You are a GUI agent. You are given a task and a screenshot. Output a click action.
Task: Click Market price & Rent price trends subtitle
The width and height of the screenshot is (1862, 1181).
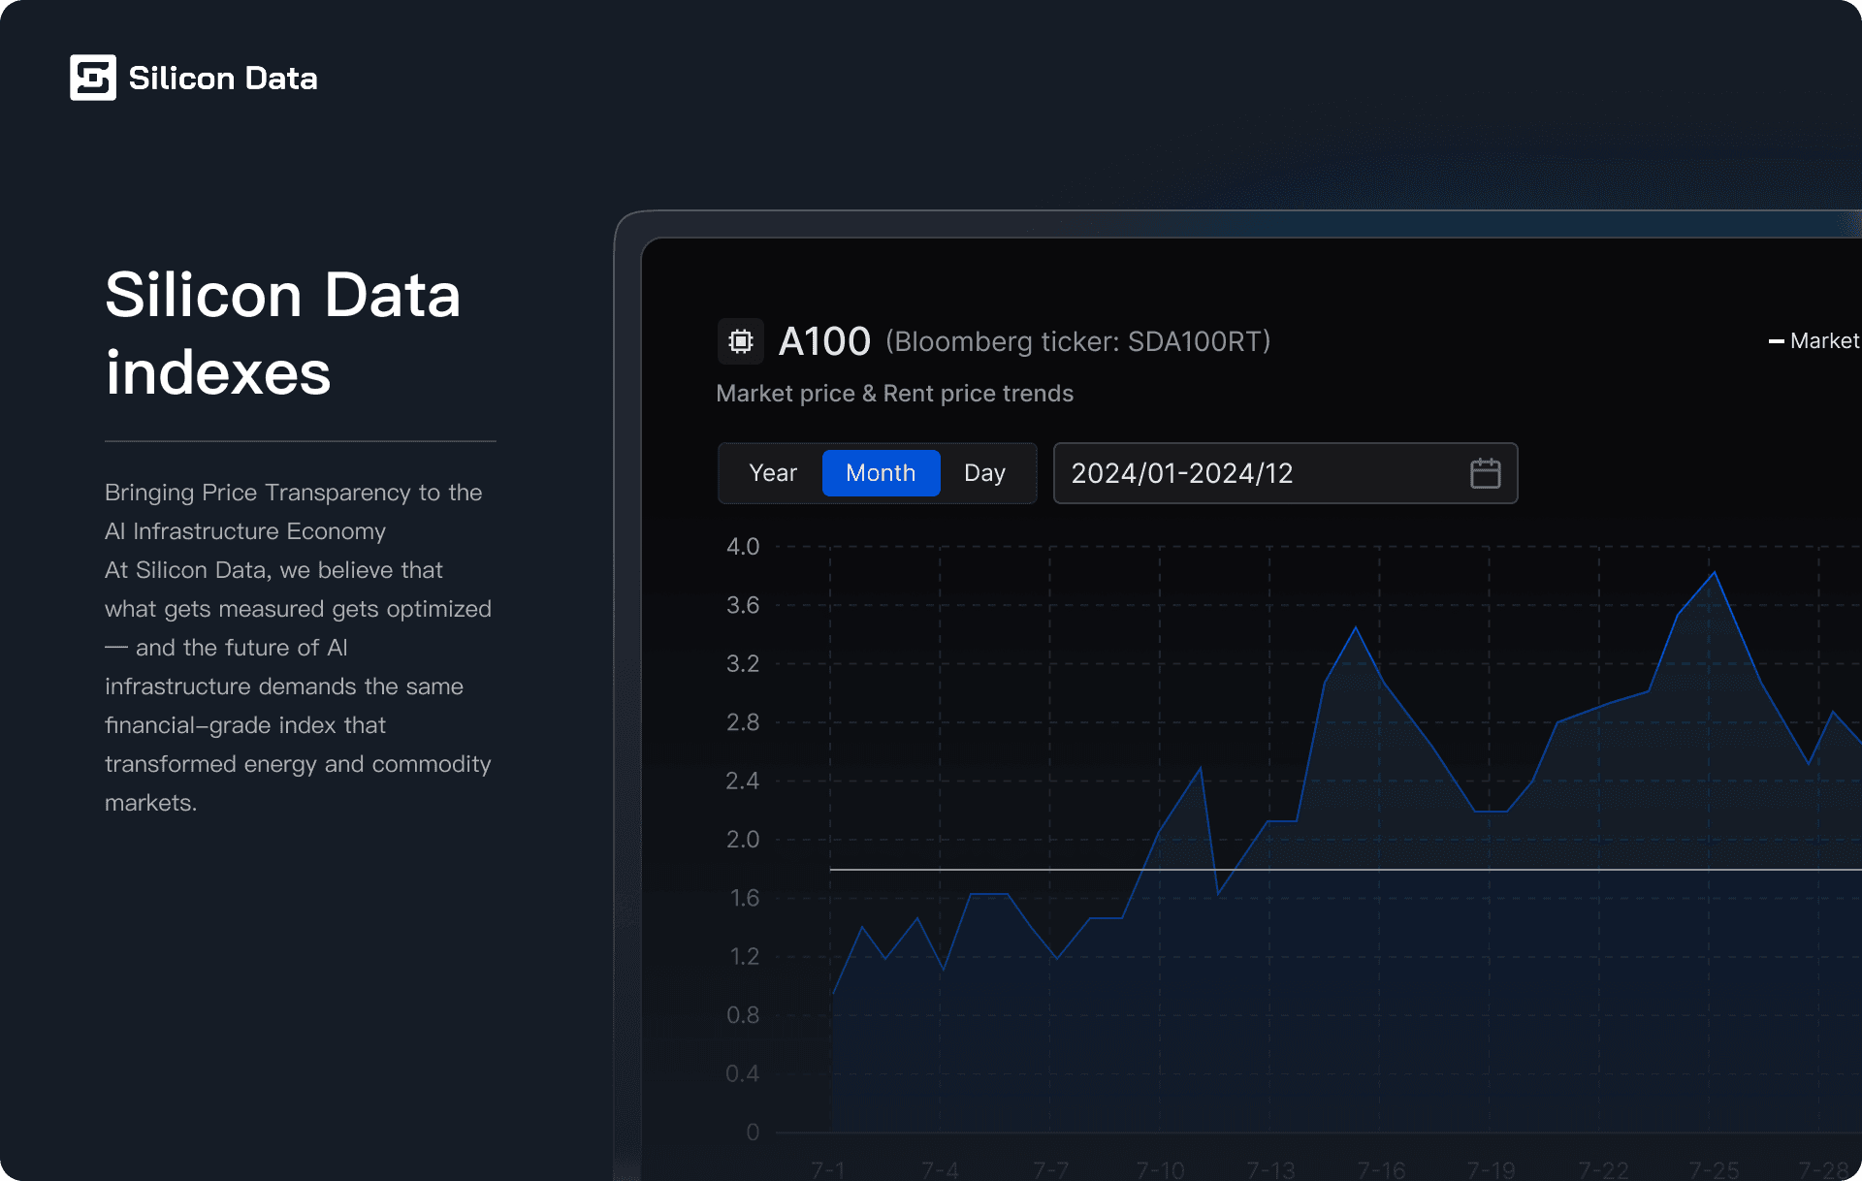[894, 394]
